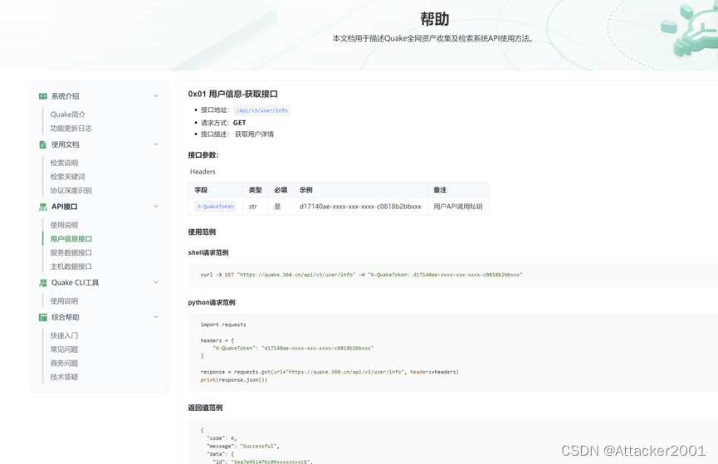Click the Quake CLI工具 section title
This screenshot has height=464, width=718.
click(75, 282)
